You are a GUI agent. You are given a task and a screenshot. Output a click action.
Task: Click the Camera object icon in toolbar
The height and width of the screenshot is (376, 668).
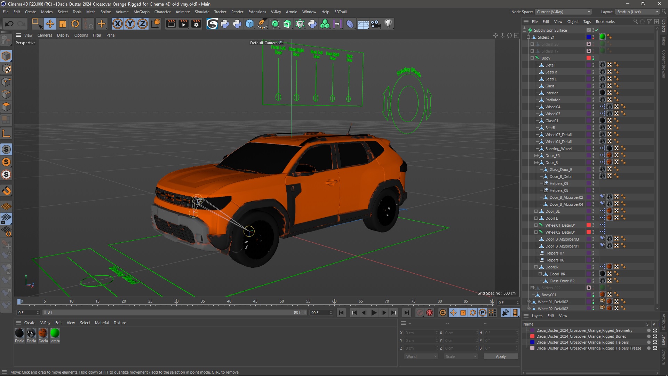point(376,24)
